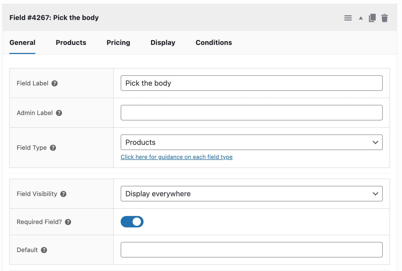Viewport: 402px width, 271px height.
Task: Open the Required Field help icon
Action: coord(68,222)
